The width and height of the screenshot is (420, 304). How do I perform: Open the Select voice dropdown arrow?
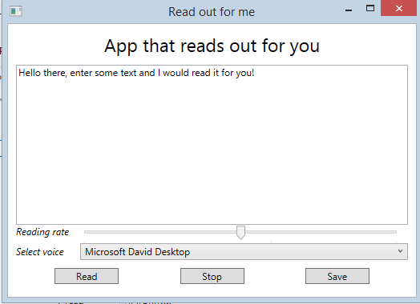pyautogui.click(x=400, y=251)
